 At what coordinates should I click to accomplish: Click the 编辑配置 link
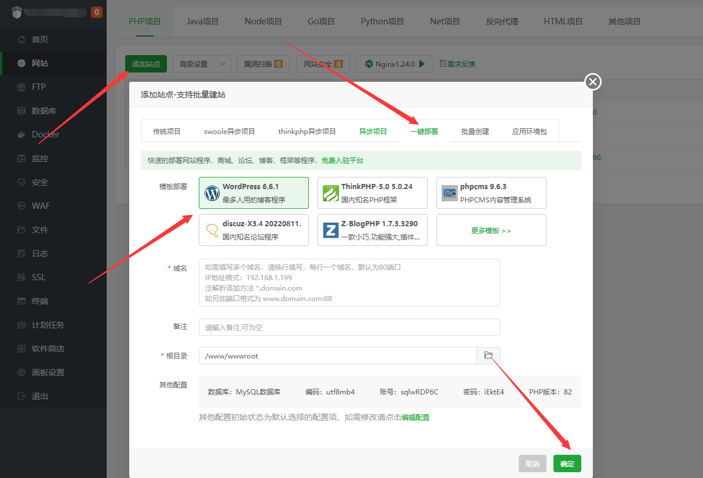point(416,417)
